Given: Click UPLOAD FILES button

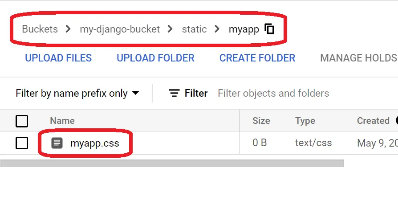Looking at the screenshot, I should [x=58, y=58].
